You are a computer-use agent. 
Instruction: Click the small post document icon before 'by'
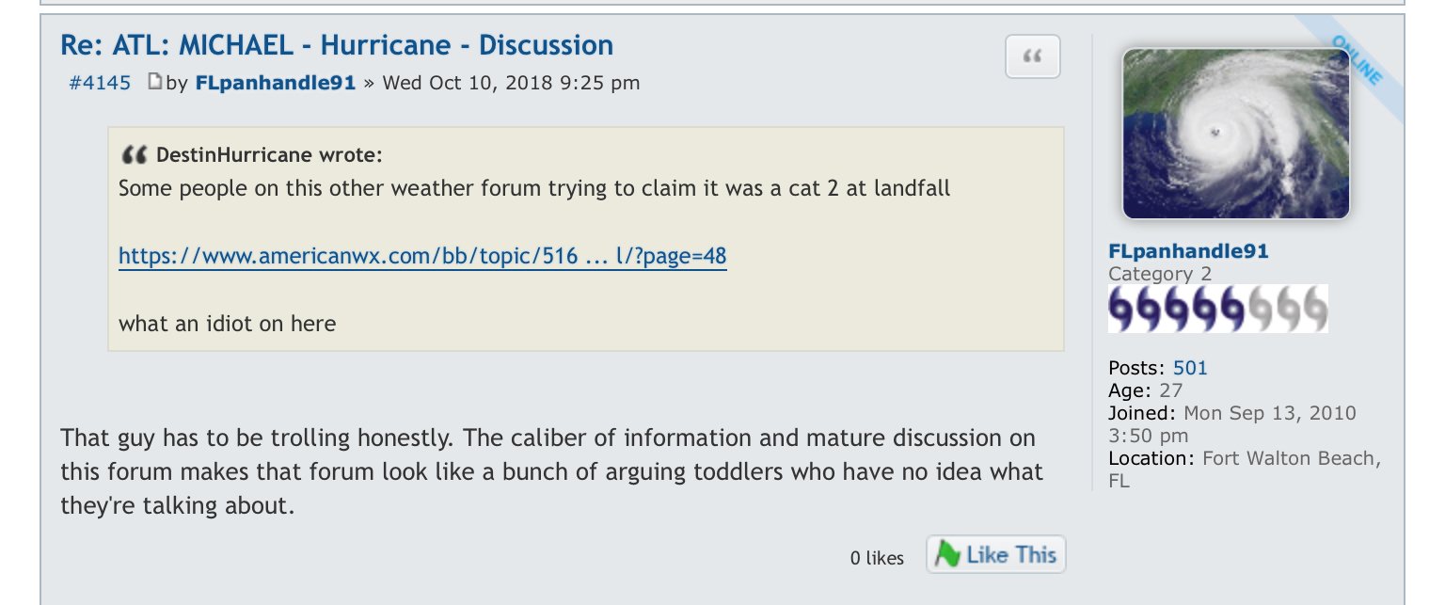155,82
